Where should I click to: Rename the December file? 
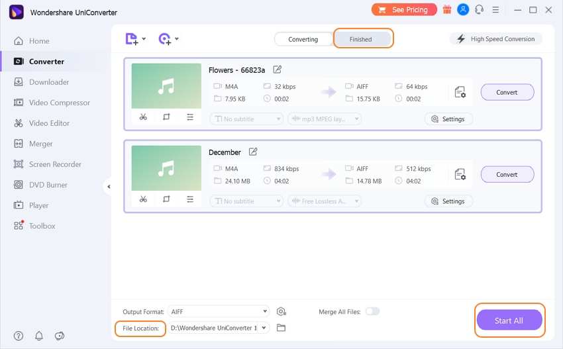click(253, 152)
